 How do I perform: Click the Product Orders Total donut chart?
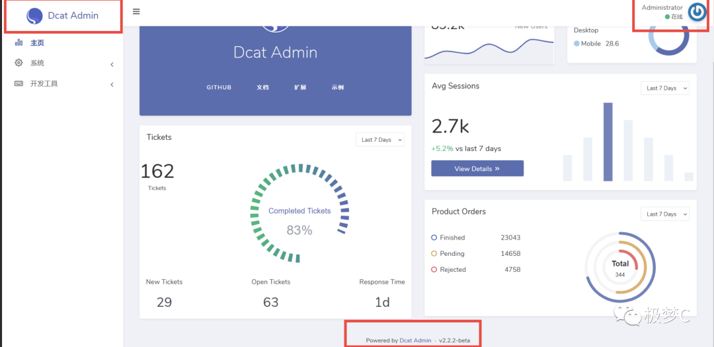[x=619, y=267]
